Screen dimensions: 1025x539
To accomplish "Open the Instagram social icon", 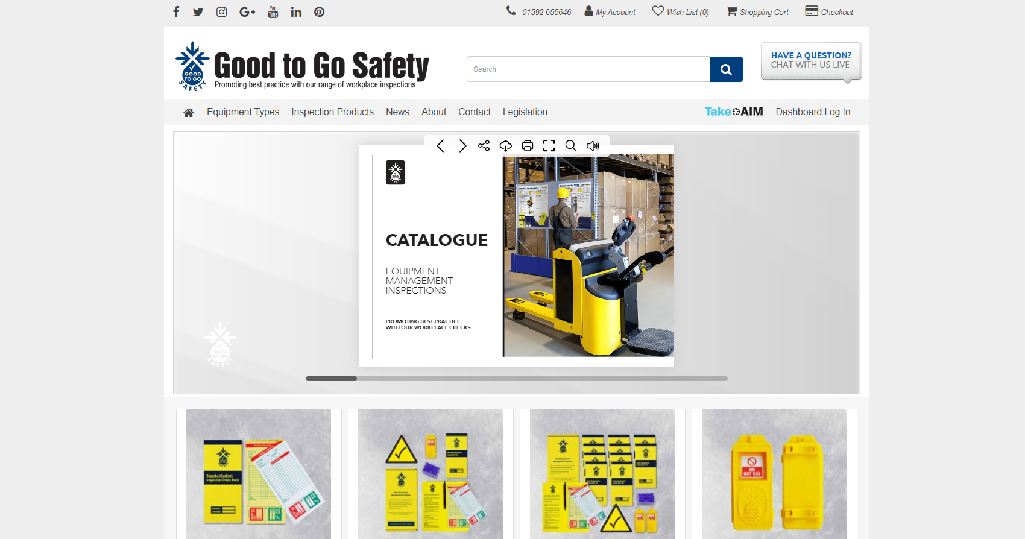I will pyautogui.click(x=221, y=12).
